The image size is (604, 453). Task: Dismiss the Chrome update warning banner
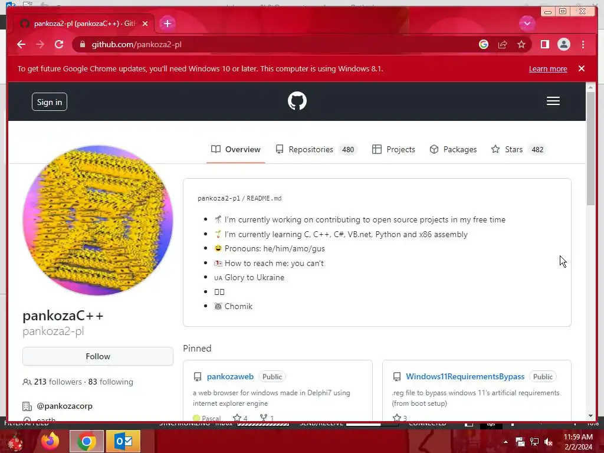click(581, 68)
